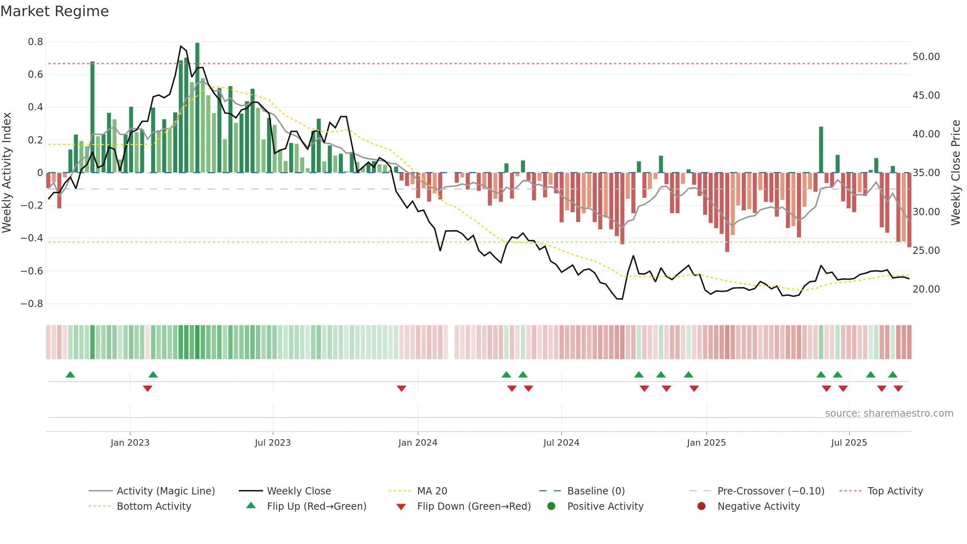Click the Jan 2025 axis label
Screen dimensions: 967x544
pyautogui.click(x=706, y=442)
